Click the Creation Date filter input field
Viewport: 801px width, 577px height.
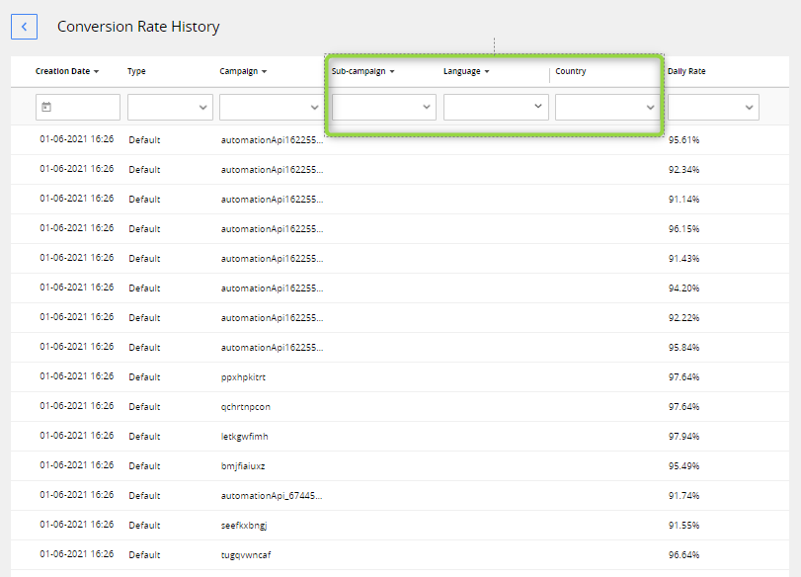(x=84, y=107)
